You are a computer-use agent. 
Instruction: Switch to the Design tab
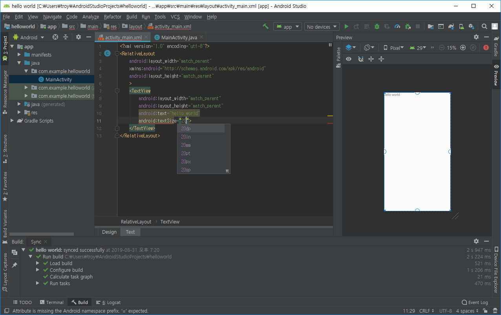[109, 232]
